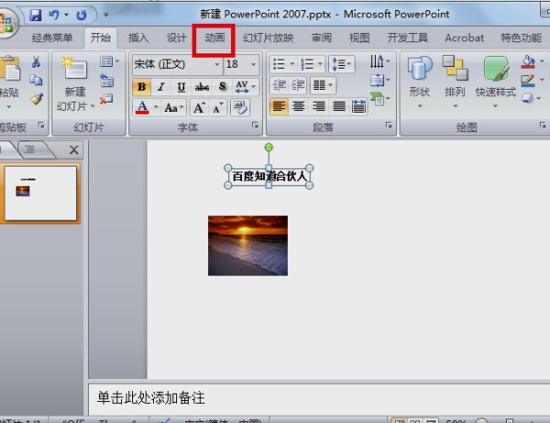Click the New Slide icon

[74, 72]
